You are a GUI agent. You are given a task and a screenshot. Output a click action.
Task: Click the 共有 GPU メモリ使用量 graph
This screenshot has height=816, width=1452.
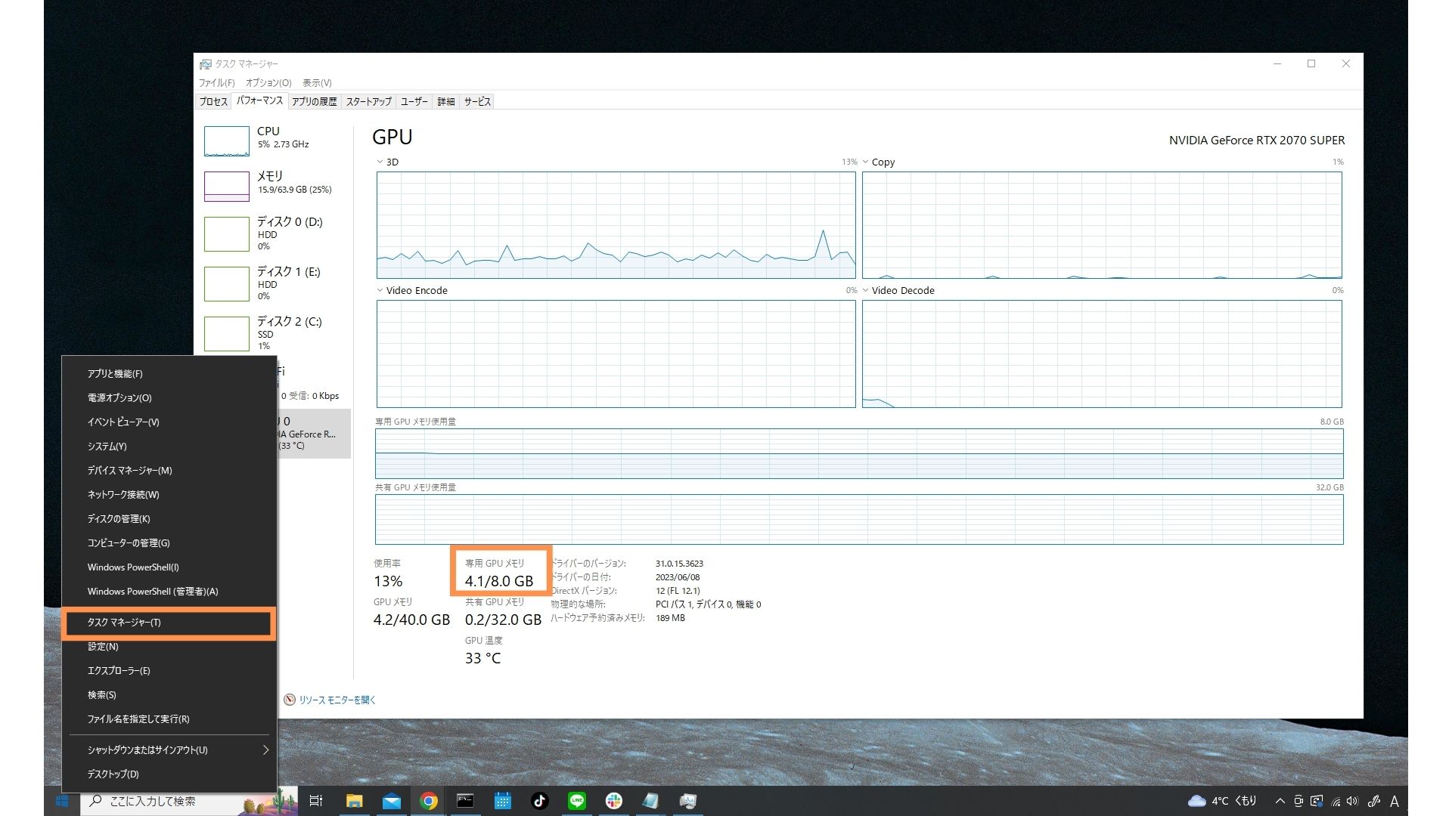click(x=859, y=519)
